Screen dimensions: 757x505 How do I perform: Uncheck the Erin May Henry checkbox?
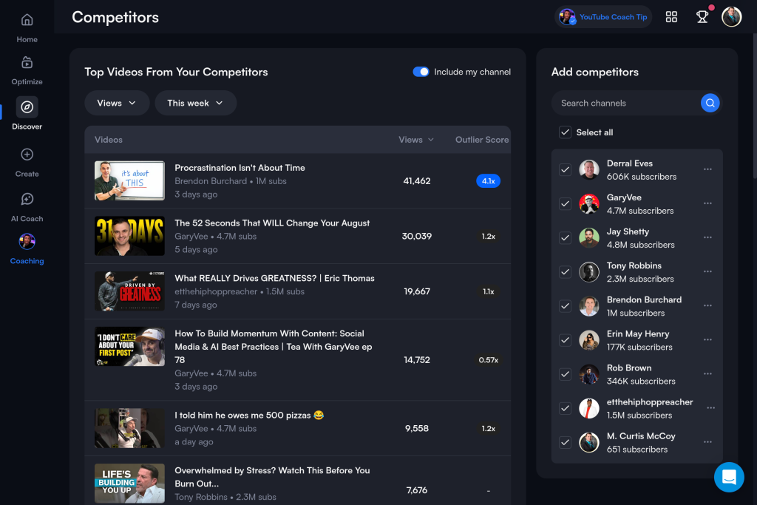point(565,340)
